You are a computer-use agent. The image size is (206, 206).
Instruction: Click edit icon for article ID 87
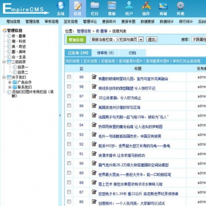(x=94, y=192)
